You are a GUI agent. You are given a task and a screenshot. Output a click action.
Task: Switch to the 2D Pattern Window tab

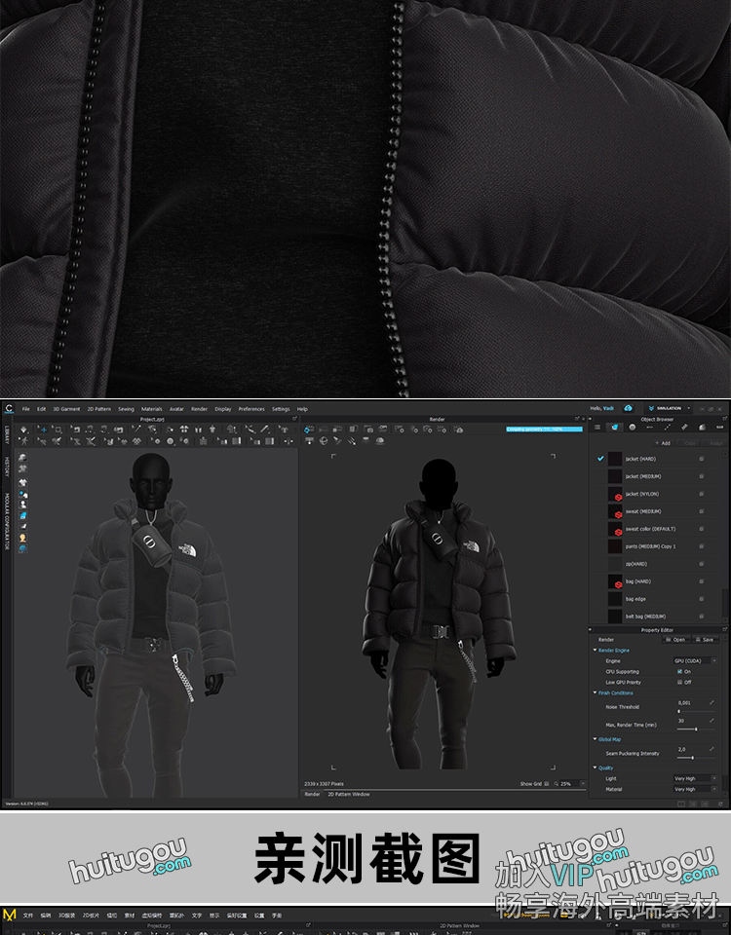point(347,794)
